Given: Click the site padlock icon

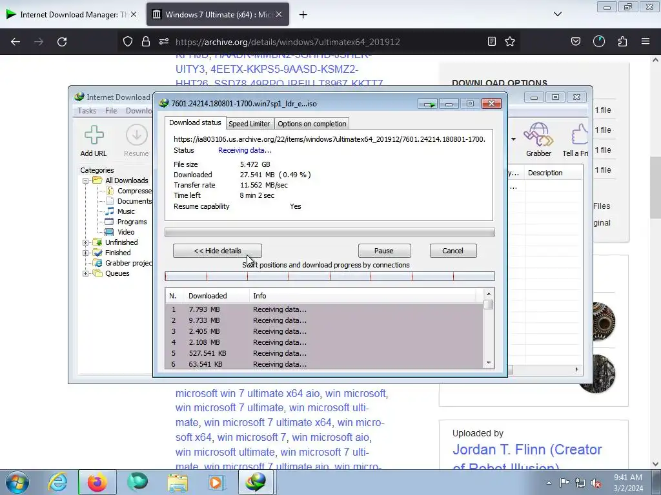Looking at the screenshot, I should 146,41.
